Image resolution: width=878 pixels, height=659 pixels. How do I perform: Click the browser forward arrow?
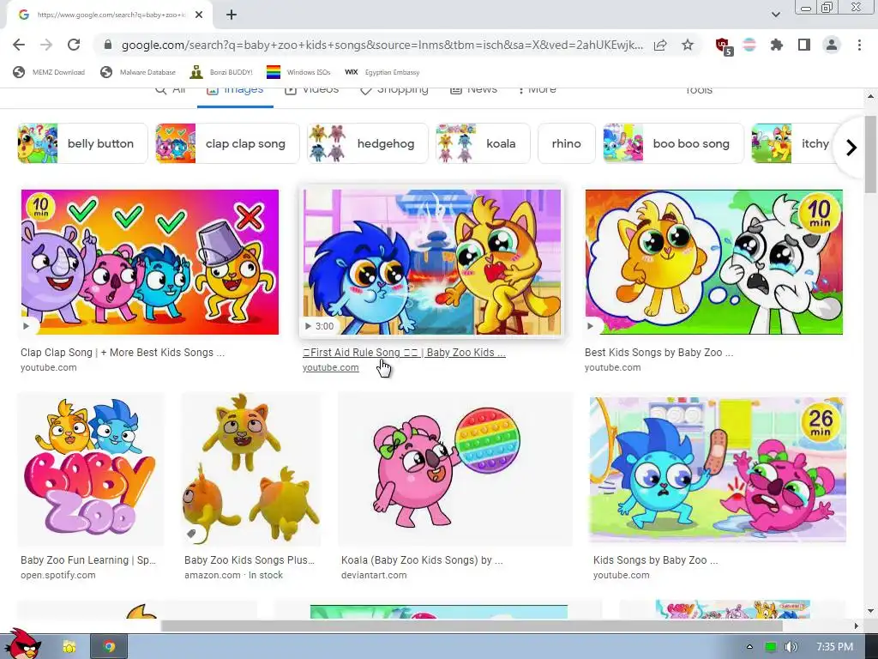click(46, 45)
